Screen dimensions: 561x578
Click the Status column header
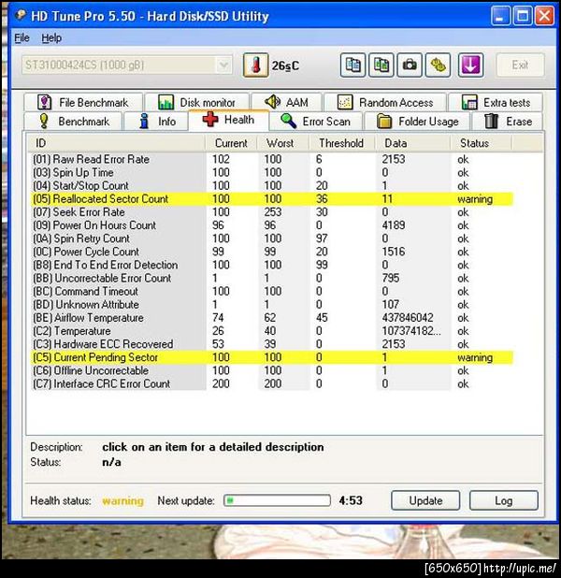click(481, 143)
